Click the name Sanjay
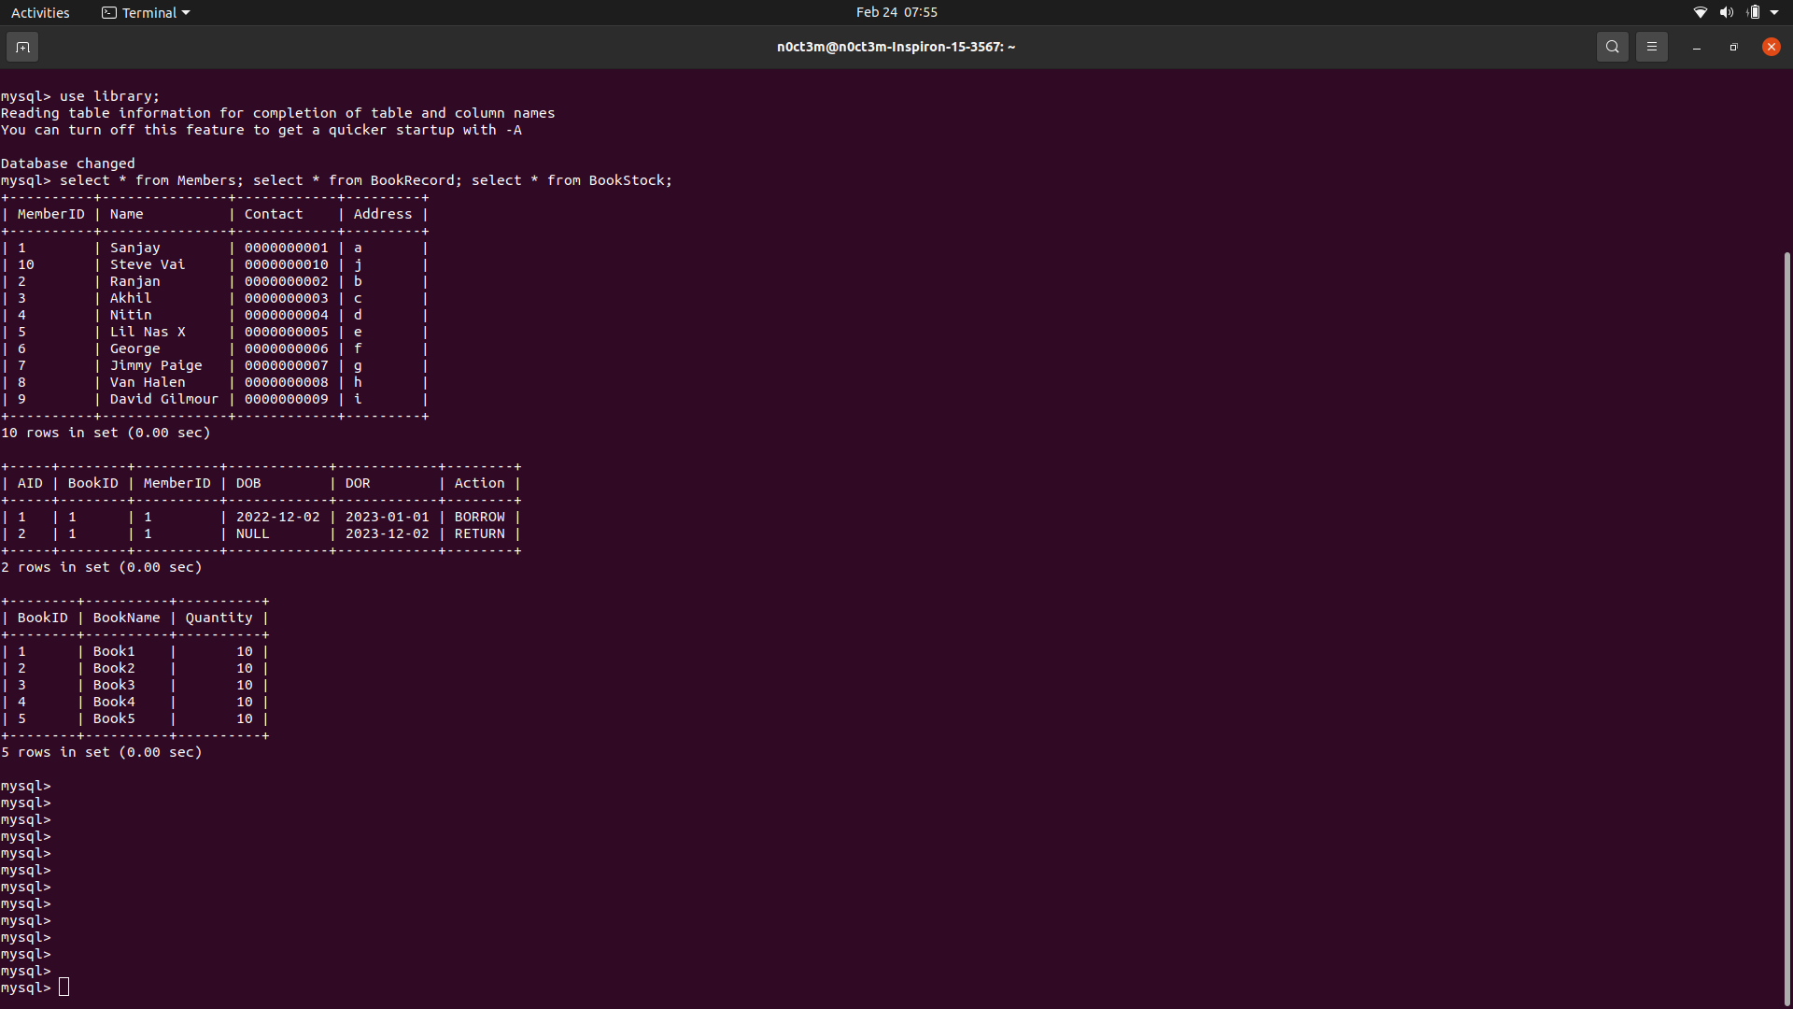The width and height of the screenshot is (1793, 1009). pos(135,248)
